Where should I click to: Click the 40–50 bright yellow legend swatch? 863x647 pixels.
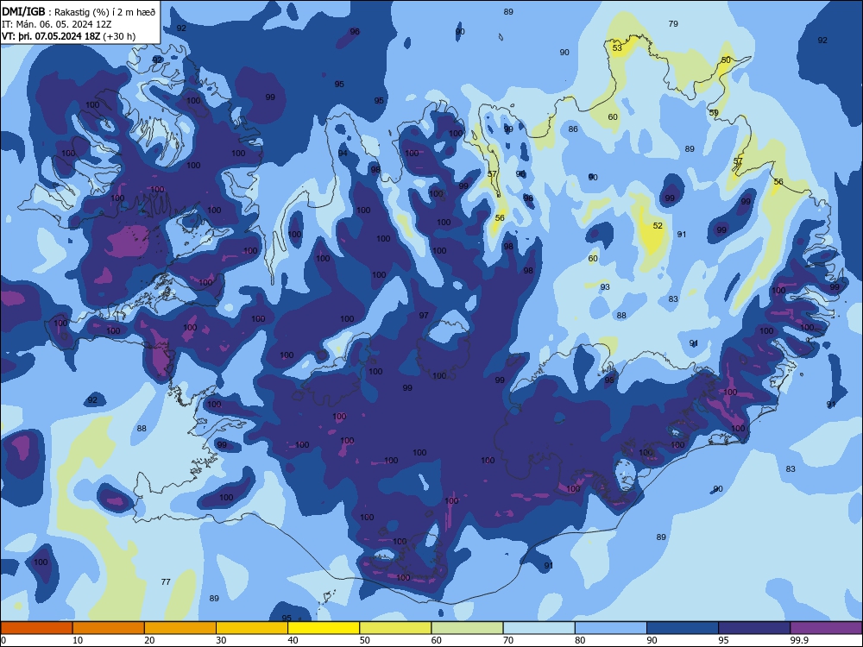click(324, 628)
